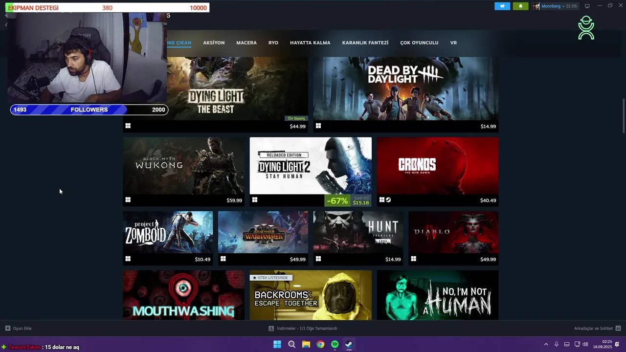Click Steam taskbar icon
The width and height of the screenshot is (626, 352).
click(x=349, y=344)
